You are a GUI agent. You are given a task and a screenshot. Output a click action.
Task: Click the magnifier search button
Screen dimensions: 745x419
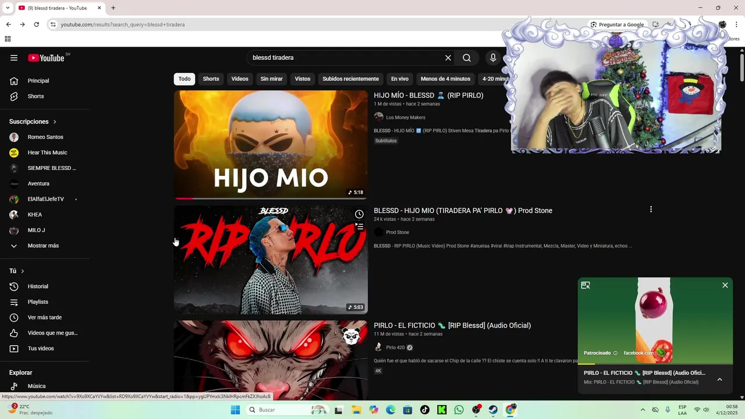[467, 58]
